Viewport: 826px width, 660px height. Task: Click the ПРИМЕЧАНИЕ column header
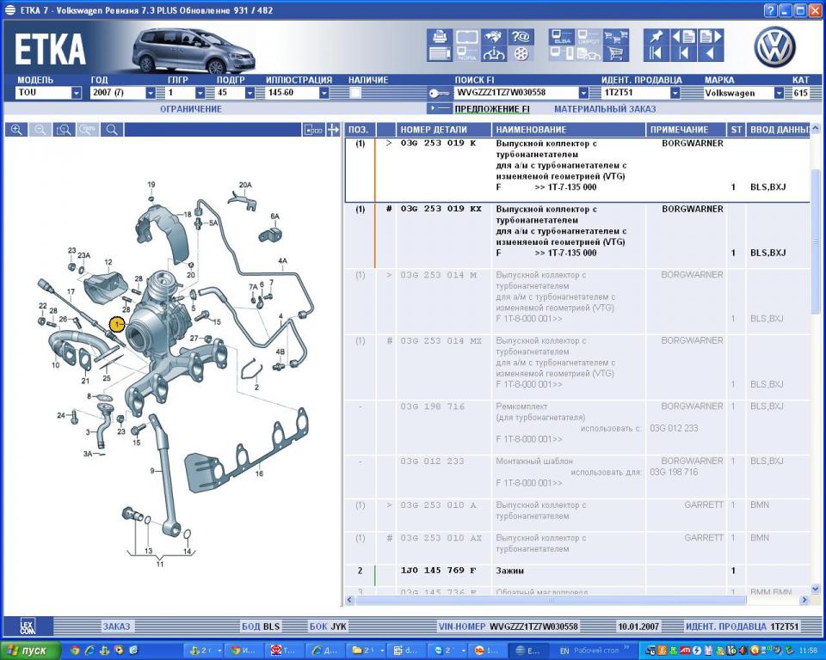[687, 130]
